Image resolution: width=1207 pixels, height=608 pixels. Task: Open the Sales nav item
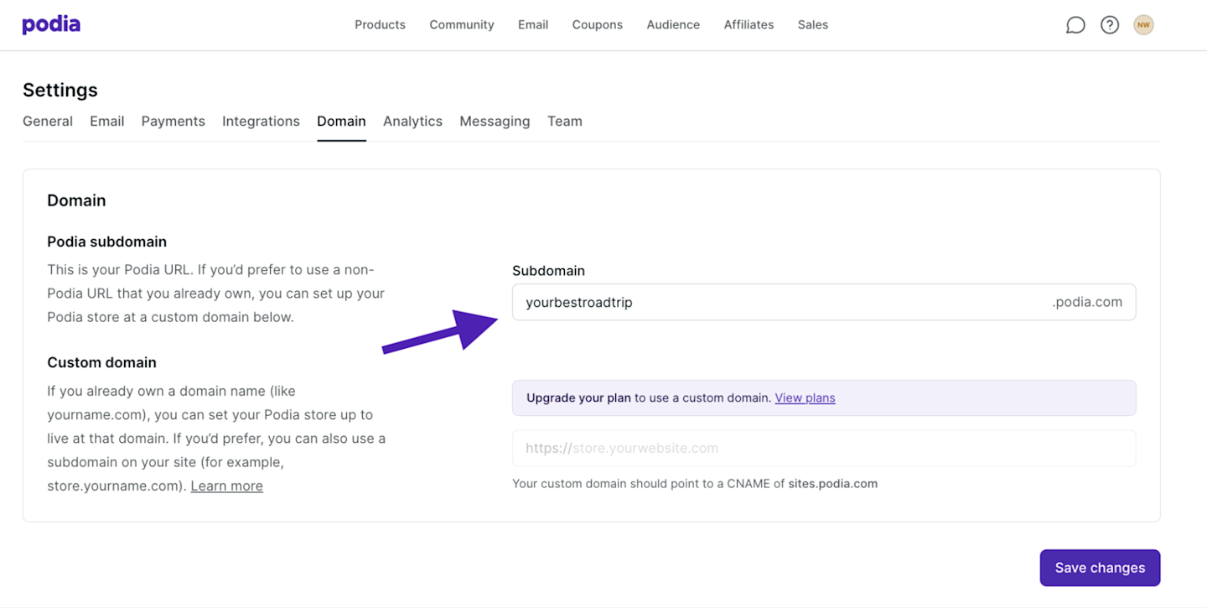(813, 25)
